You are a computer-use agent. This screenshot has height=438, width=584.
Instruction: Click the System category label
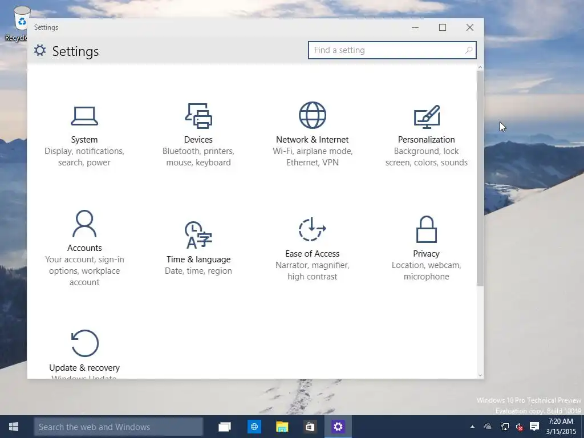84,140
